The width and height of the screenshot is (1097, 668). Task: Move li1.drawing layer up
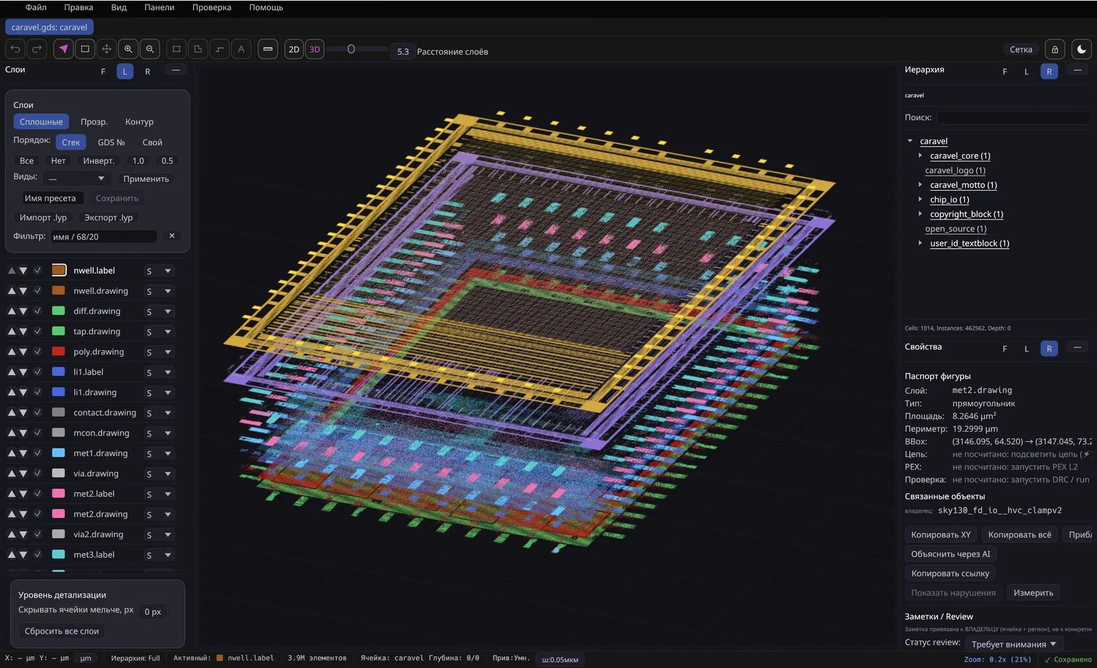click(x=11, y=392)
